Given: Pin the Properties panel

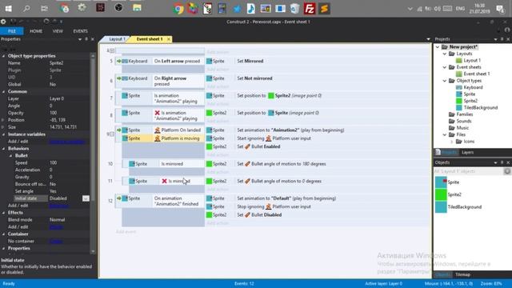Looking at the screenshot, I should [86, 39].
